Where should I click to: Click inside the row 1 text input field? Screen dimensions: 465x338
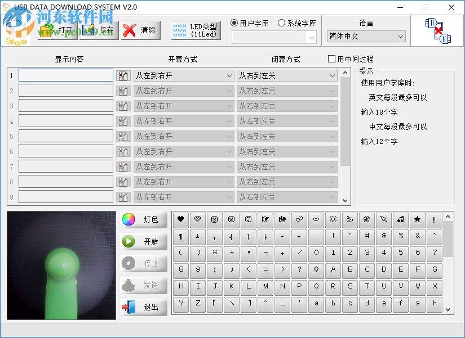[65, 75]
